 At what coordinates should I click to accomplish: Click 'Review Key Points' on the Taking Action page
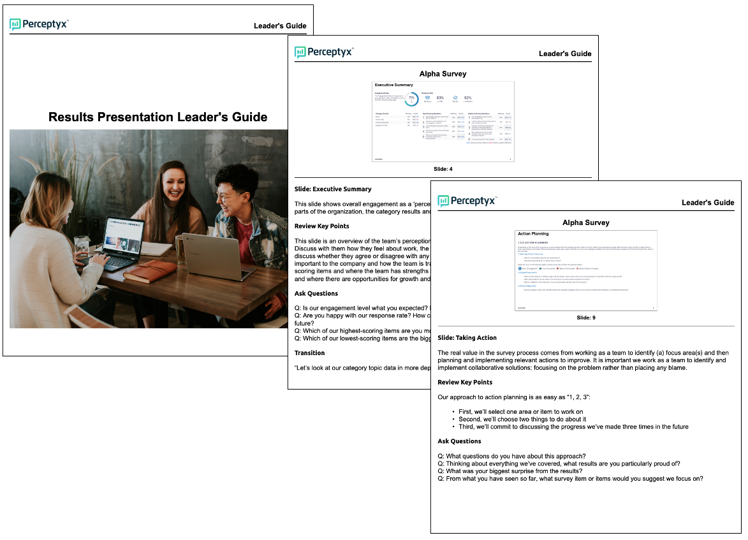pos(465,382)
